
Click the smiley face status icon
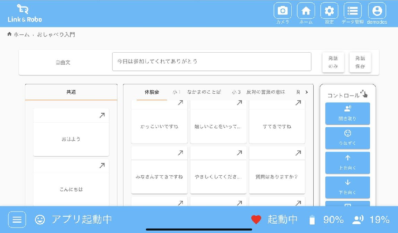40,219
